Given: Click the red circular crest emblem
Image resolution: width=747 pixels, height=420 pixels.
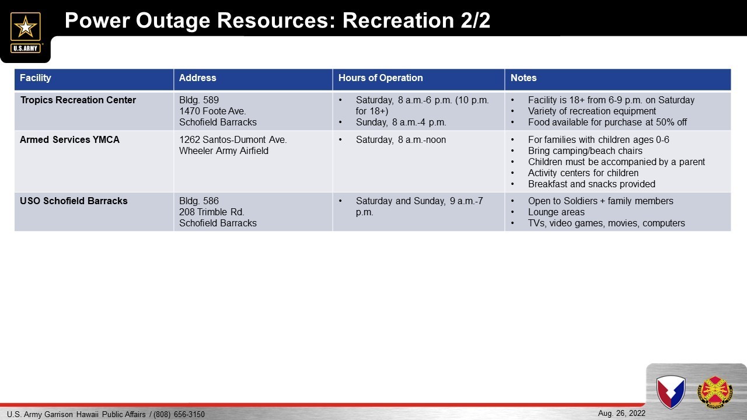Looking at the screenshot, I should [x=715, y=391].
